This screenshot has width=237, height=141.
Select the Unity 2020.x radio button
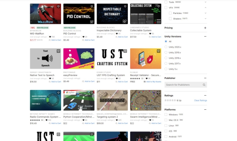[166, 47]
